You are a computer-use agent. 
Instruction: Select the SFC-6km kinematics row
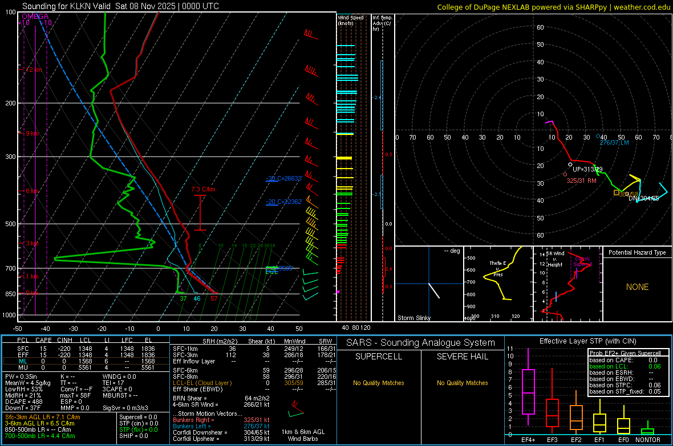[254, 370]
